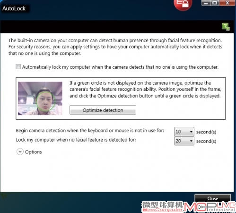
Task: Click the X window close icon
Action: [x=227, y=3]
